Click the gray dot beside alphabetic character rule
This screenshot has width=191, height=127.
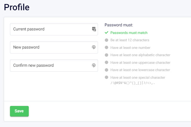click(107, 55)
